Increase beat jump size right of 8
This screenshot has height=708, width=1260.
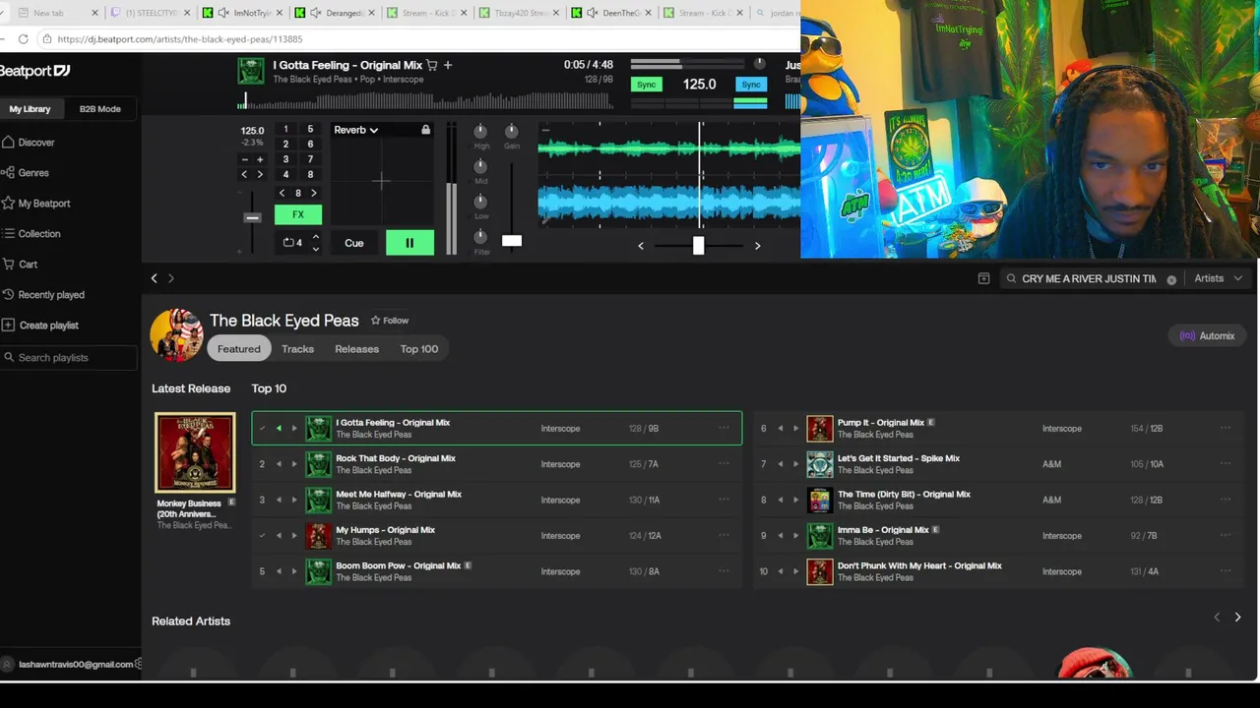pyautogui.click(x=314, y=193)
